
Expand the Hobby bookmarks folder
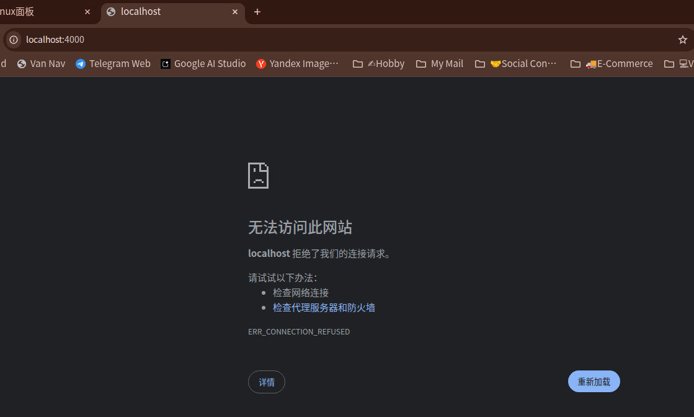tap(378, 63)
